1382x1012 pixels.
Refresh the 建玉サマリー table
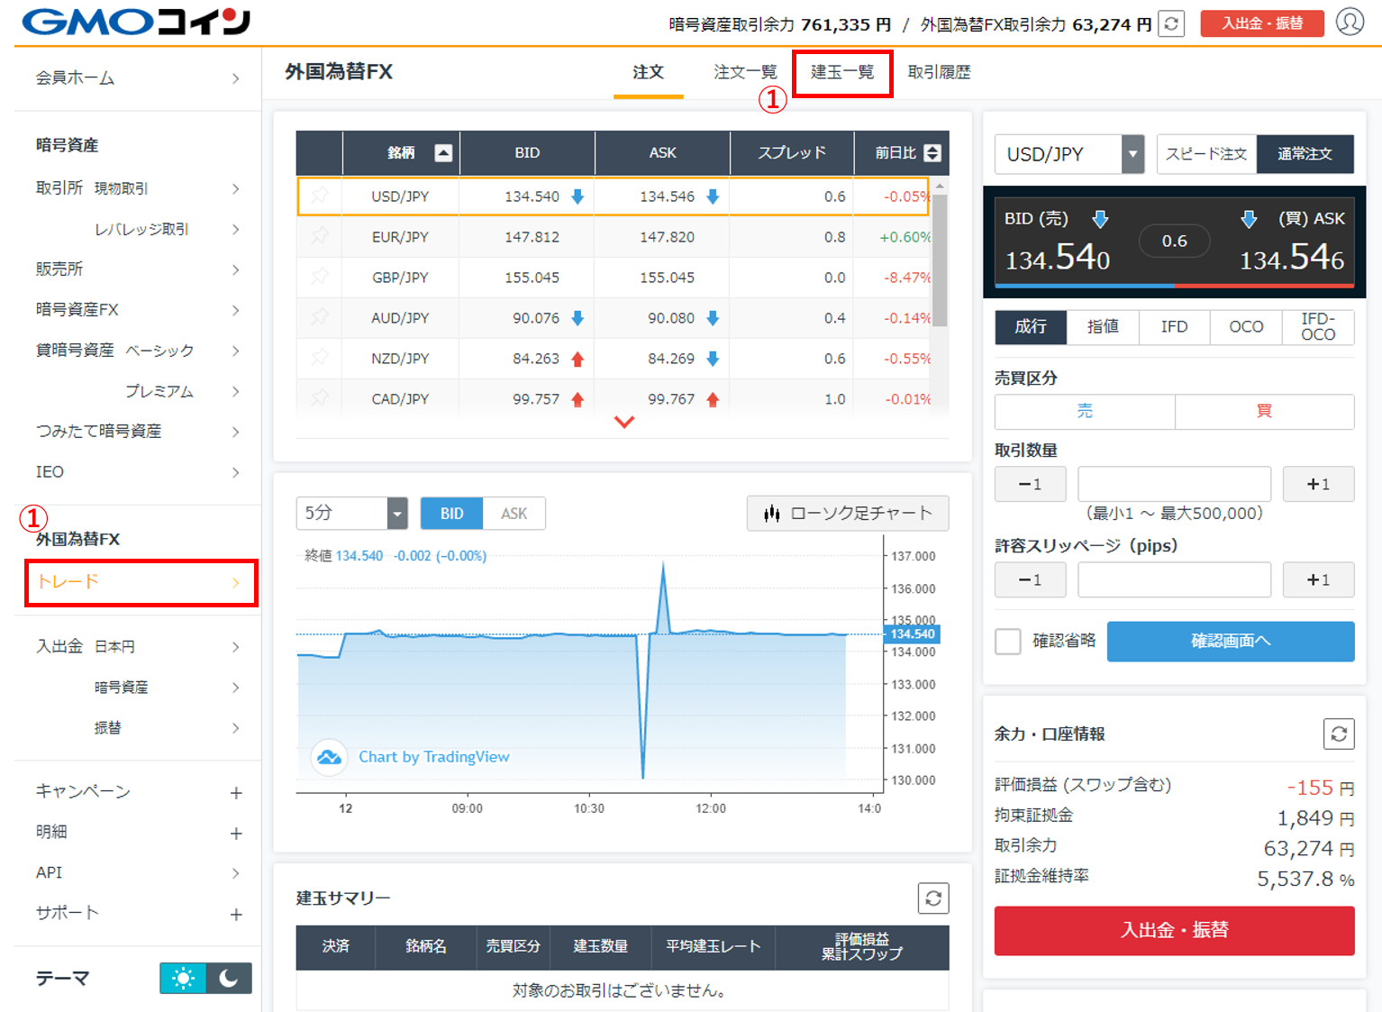coord(933,898)
